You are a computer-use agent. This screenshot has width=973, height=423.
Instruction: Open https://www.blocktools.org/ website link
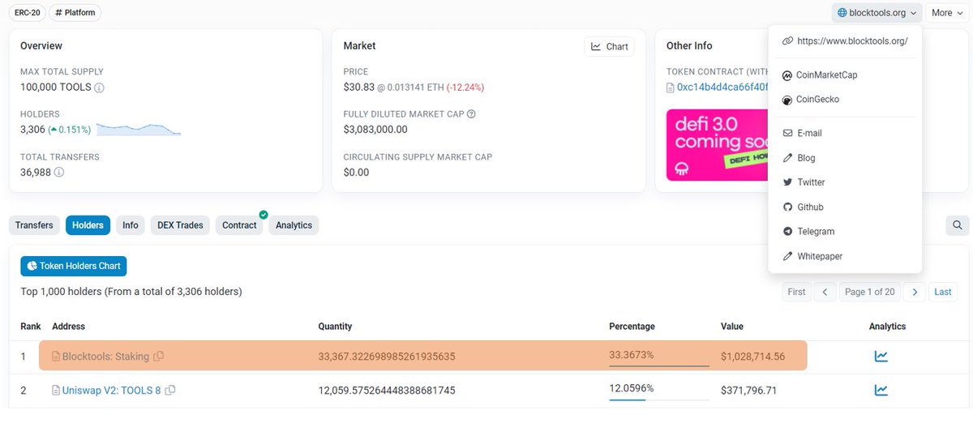[x=845, y=41]
